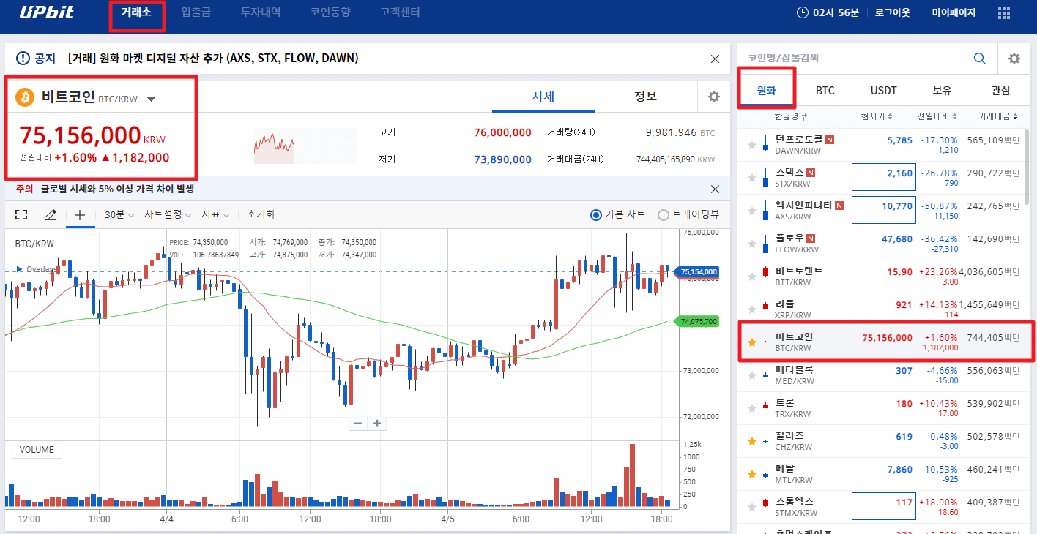Click the N badge on 던프로토콜

coord(830,140)
